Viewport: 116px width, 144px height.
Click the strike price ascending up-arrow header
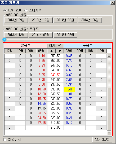tap(51, 51)
